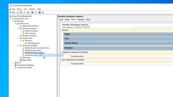Click the Domains folder icon

tap(16, 21)
